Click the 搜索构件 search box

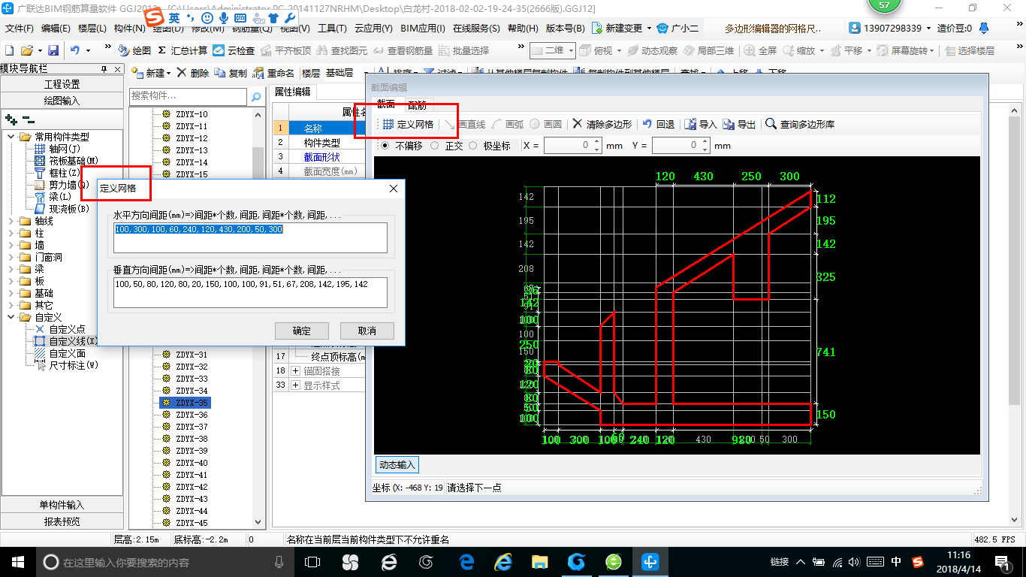pyautogui.click(x=188, y=96)
